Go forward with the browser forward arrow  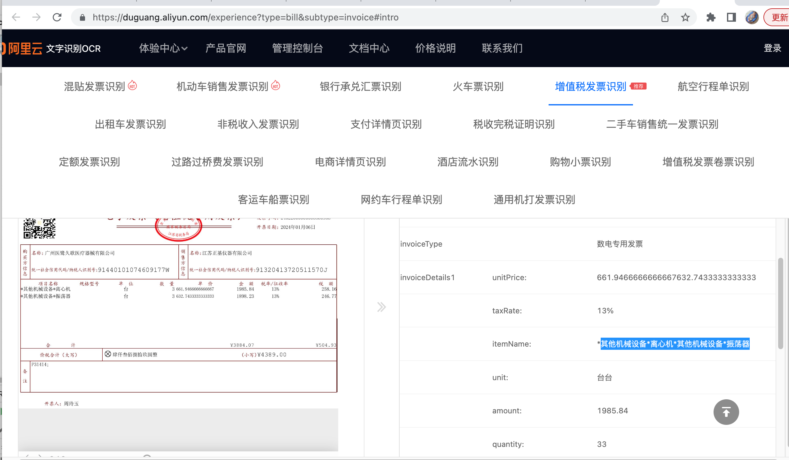36,17
